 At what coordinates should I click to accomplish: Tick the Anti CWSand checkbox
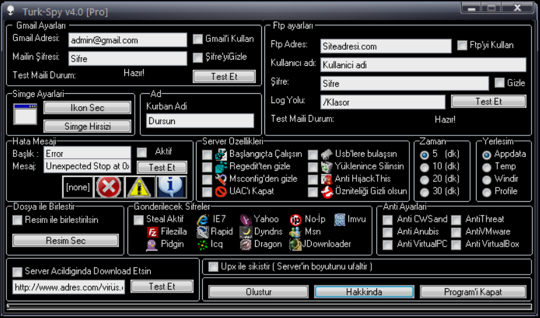coord(388,220)
